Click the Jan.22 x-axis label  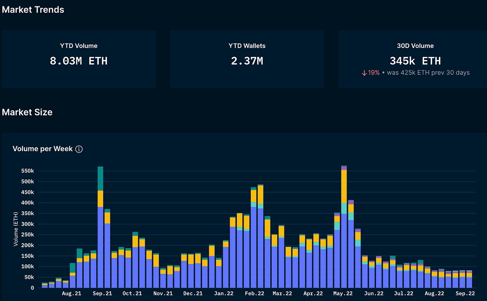224,294
